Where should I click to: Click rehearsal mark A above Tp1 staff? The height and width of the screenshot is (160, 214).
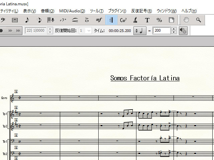pos(16,108)
